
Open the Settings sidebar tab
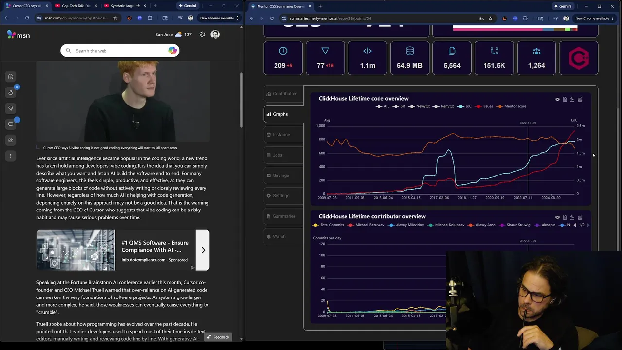pyautogui.click(x=283, y=196)
